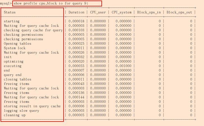Click duration 0.000011 in System lock row

tap(76, 48)
